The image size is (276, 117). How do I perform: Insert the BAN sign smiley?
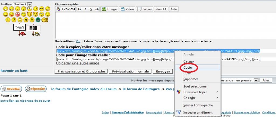pos(19,30)
